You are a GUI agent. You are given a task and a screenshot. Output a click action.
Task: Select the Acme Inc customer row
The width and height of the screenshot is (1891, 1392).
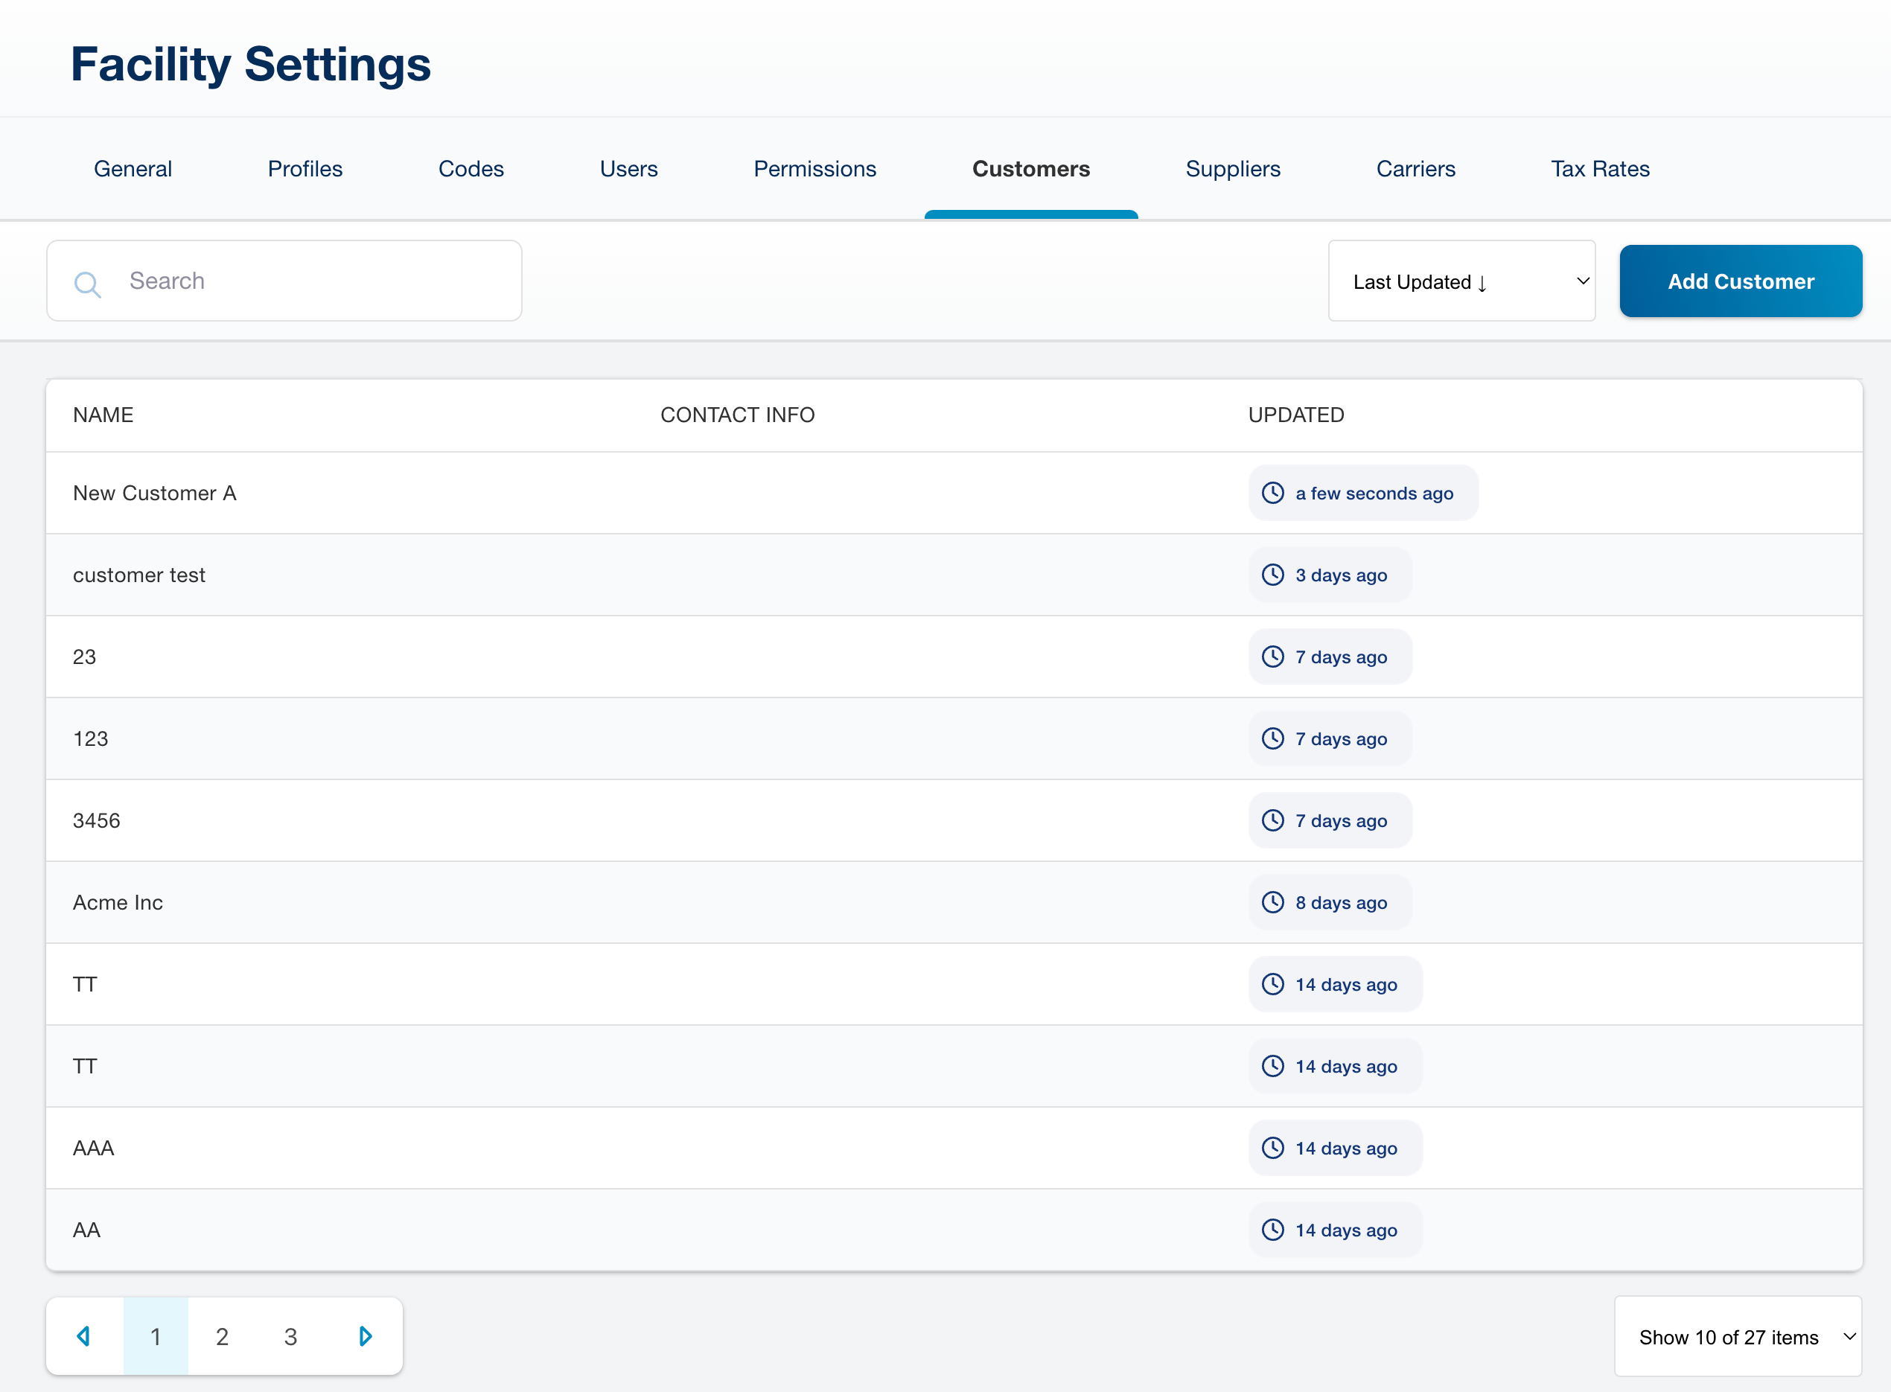pyautogui.click(x=118, y=902)
